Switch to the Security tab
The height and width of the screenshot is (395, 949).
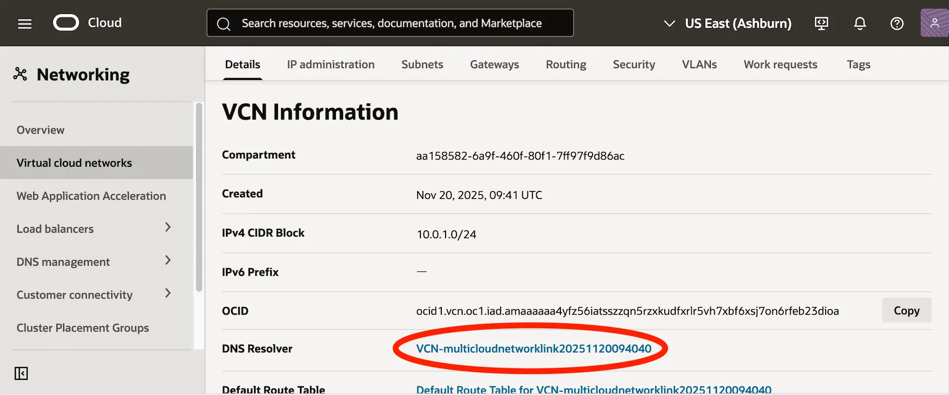tap(634, 64)
